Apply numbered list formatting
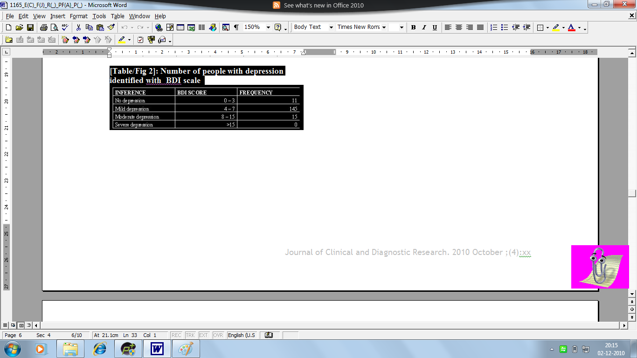This screenshot has height=358, width=637. [494, 28]
